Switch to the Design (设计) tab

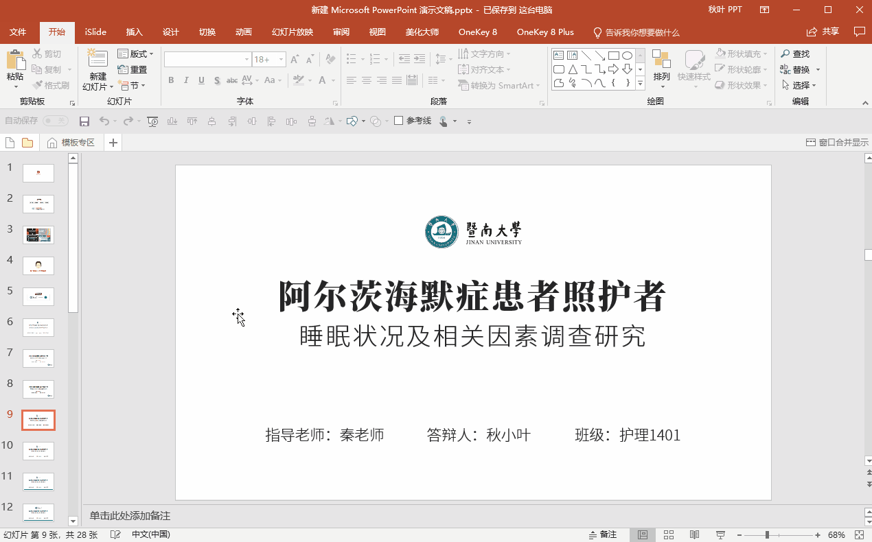click(171, 32)
